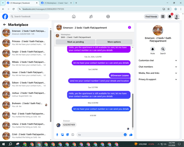The image size is (184, 147).
Task: Click the taskbar volume icon
Action: coord(165,144)
